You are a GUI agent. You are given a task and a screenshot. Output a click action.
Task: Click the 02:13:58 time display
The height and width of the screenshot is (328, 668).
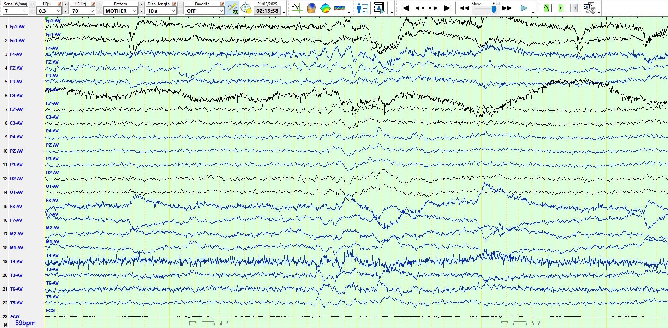tap(267, 11)
